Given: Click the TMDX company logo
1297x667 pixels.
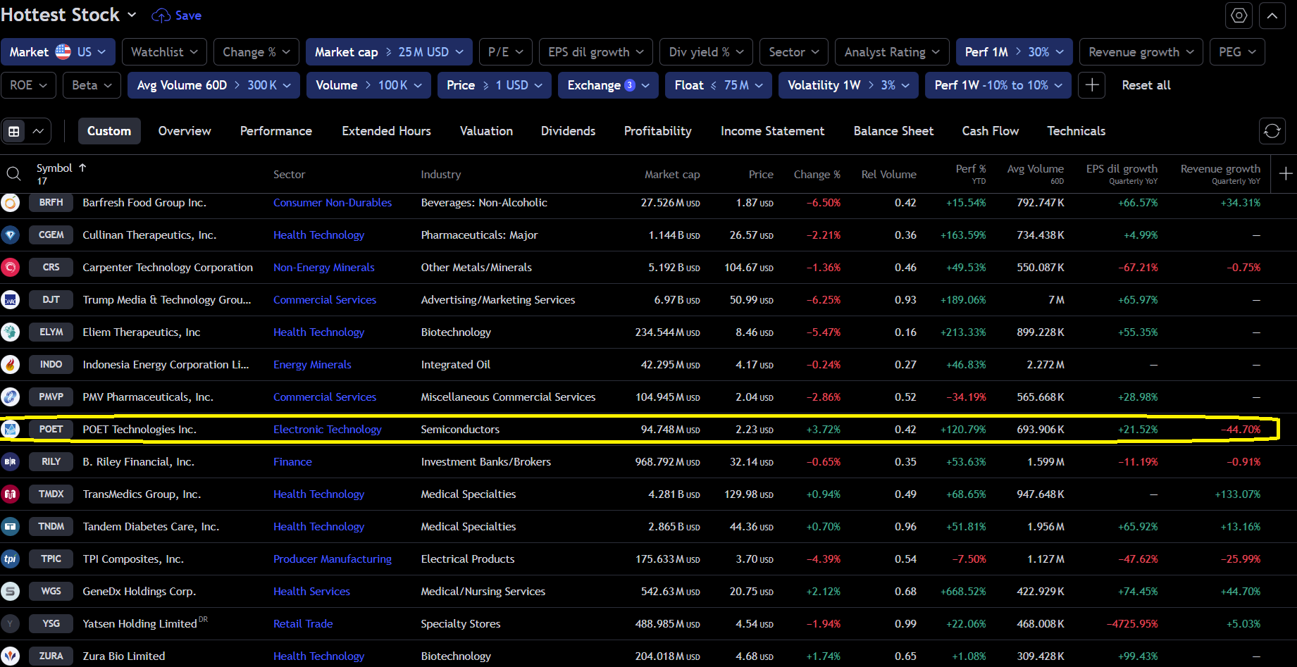Looking at the screenshot, I should click(11, 494).
